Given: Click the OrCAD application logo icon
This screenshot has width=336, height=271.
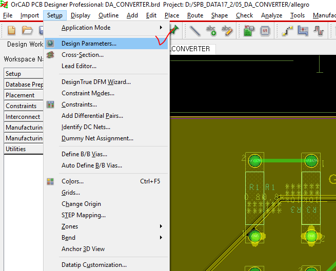Looking at the screenshot, I should point(4,4).
